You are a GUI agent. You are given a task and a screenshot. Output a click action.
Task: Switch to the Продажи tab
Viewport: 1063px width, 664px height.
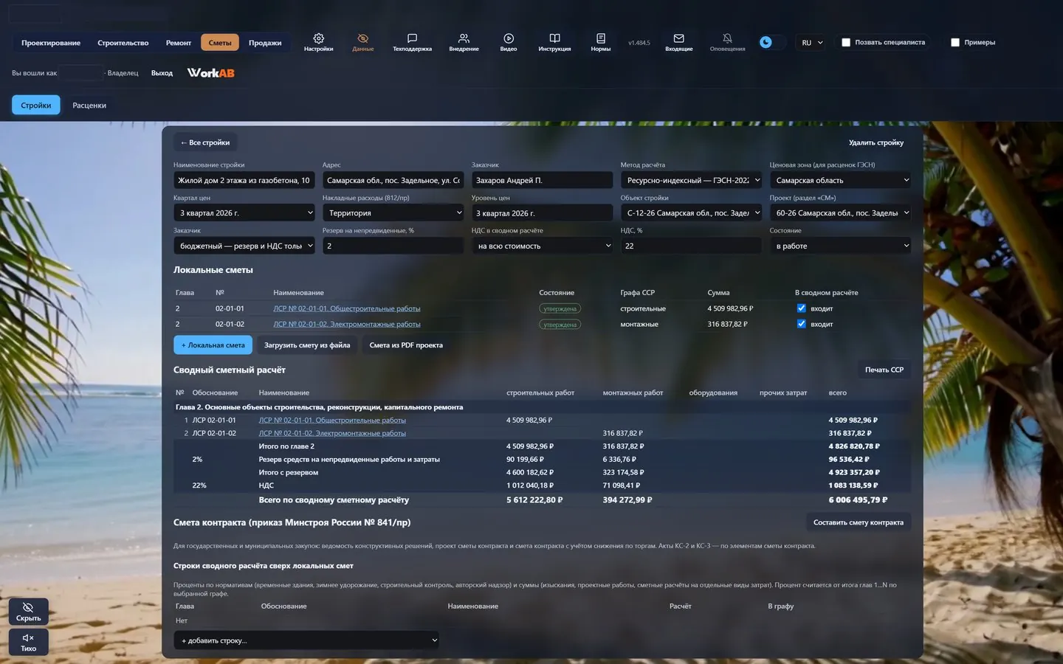[x=265, y=43]
